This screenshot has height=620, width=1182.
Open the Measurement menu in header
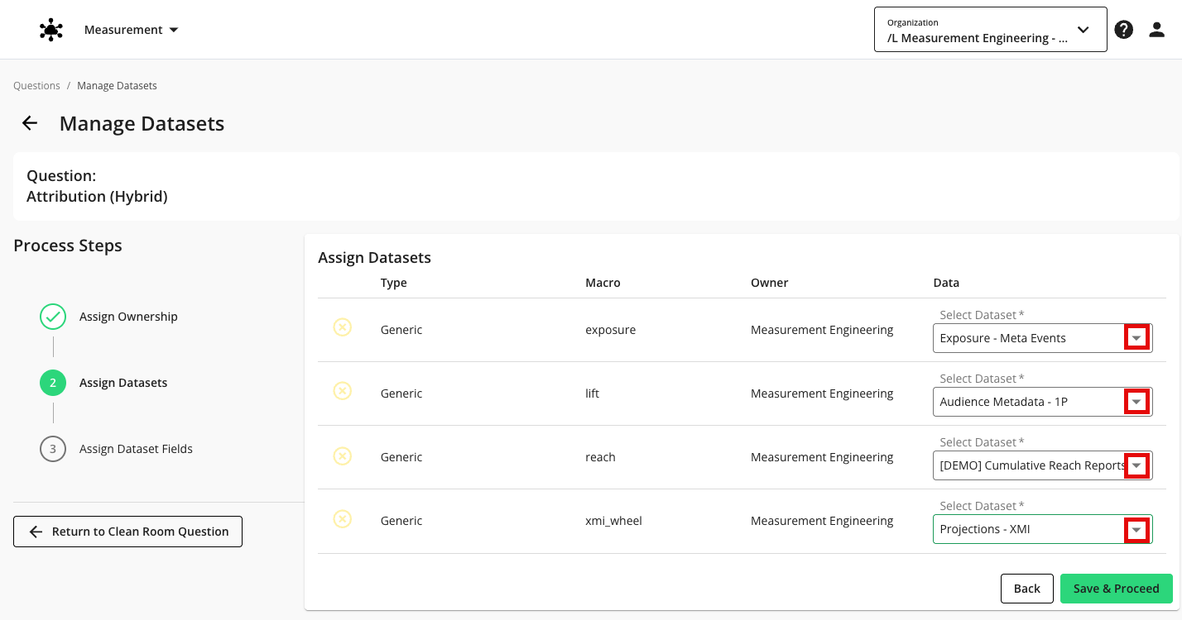point(132,30)
